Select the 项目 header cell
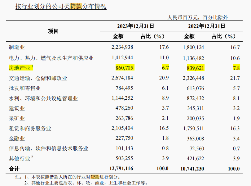The image size is (251, 186). click(x=53, y=31)
